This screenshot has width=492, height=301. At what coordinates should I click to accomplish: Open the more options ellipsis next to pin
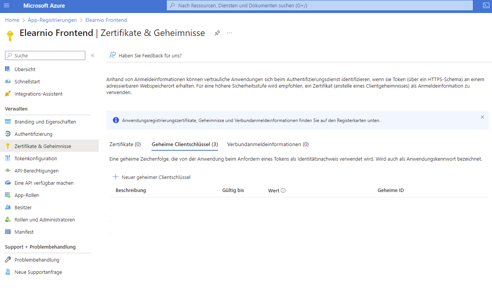click(x=230, y=33)
